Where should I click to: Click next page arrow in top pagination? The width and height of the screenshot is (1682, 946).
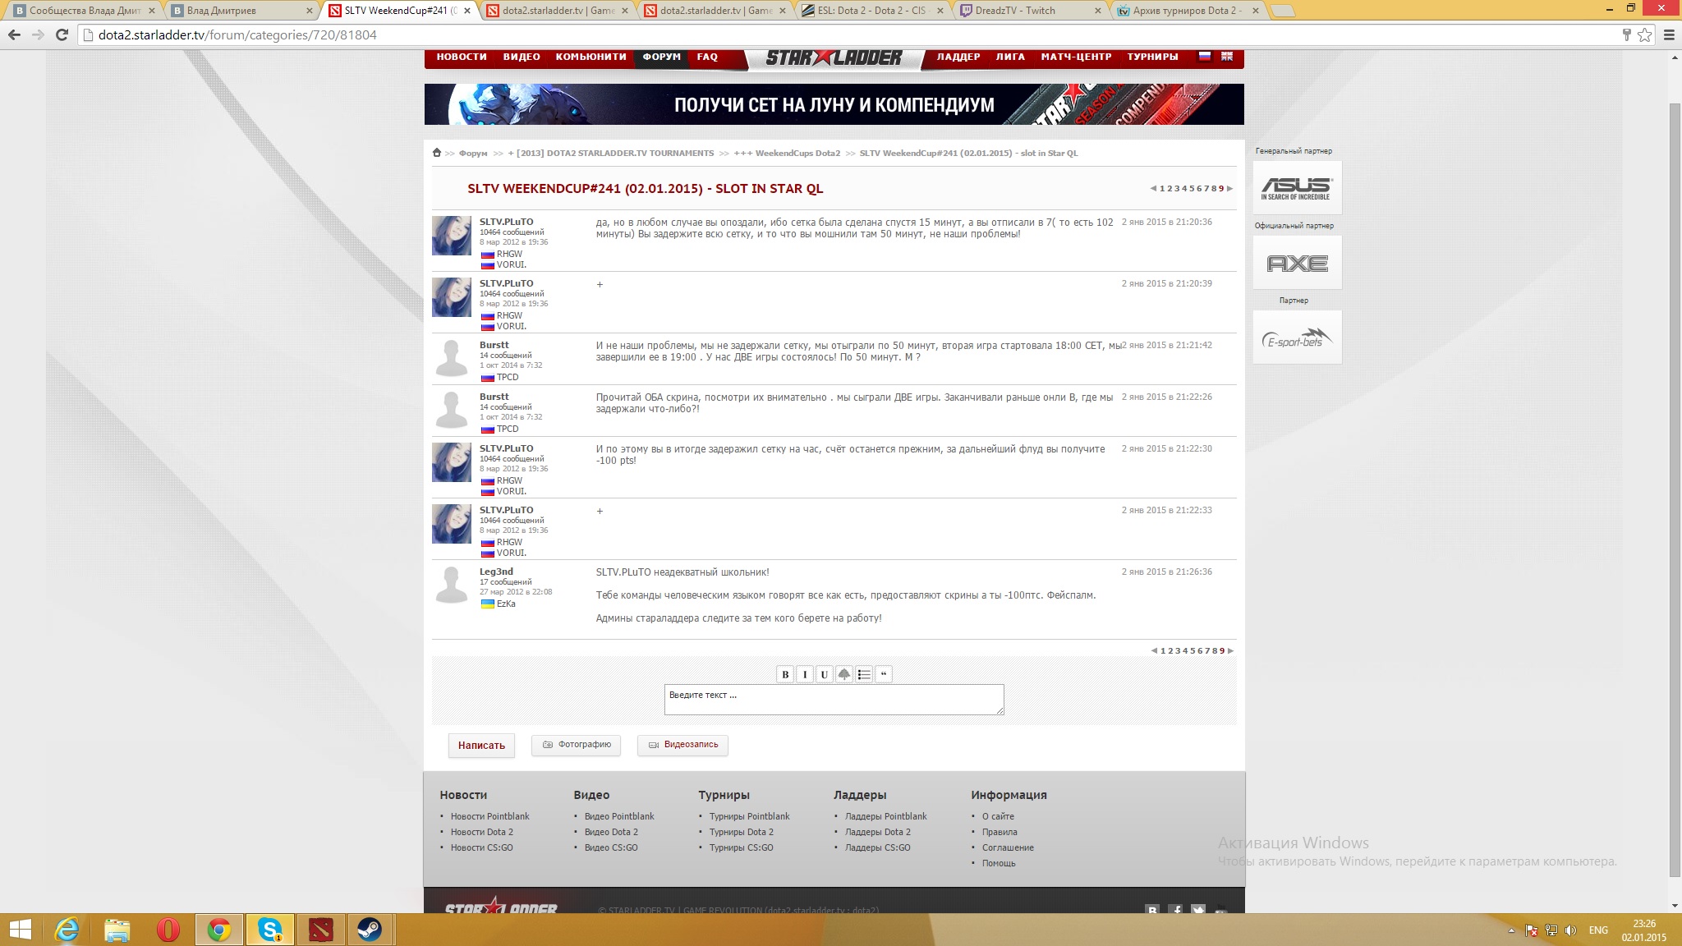(1229, 189)
